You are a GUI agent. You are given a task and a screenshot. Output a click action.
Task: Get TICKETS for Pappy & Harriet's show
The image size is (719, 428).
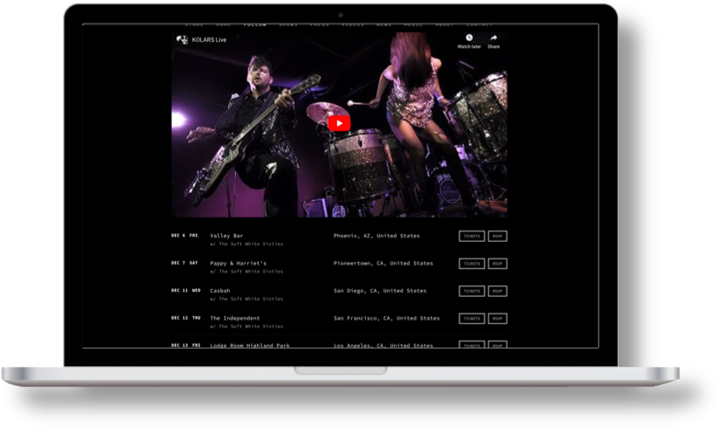pyautogui.click(x=472, y=264)
